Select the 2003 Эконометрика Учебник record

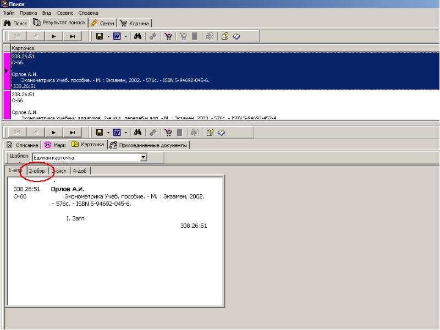(x=225, y=105)
